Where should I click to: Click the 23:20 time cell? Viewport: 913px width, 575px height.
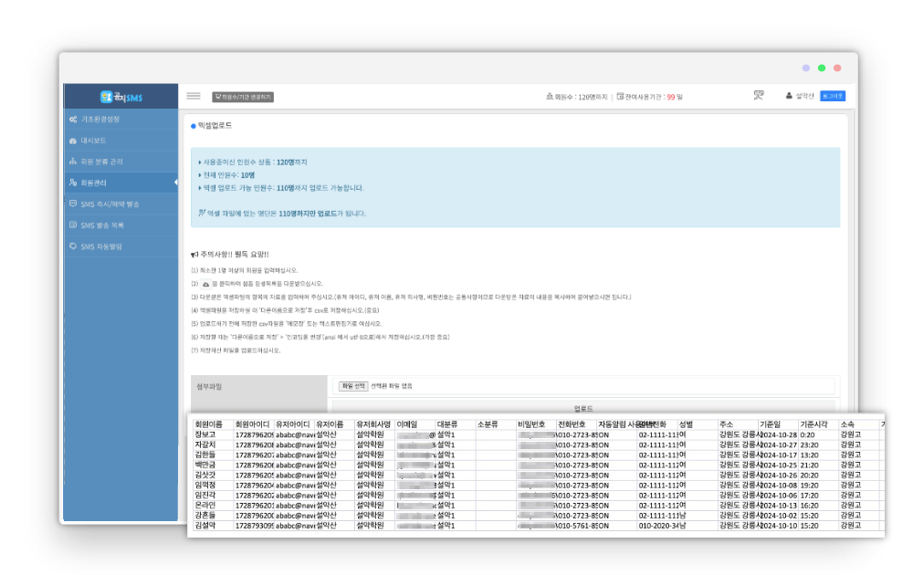pyautogui.click(x=809, y=444)
